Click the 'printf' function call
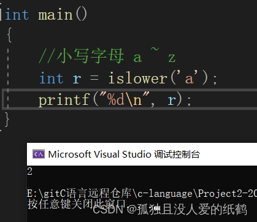The image size is (257, 222). click(64, 100)
